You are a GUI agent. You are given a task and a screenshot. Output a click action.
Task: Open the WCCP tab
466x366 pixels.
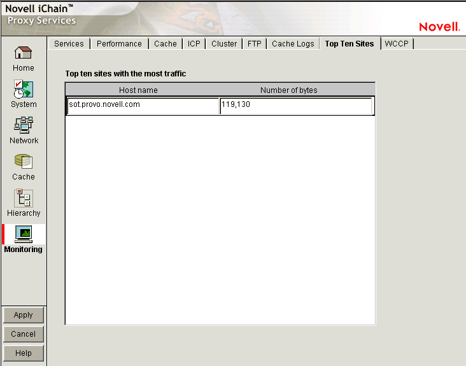(x=397, y=44)
